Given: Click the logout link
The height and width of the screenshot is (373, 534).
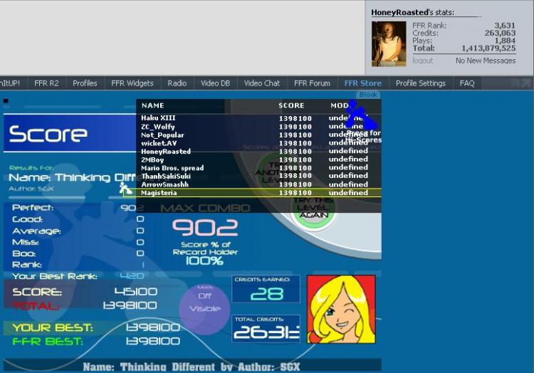Looking at the screenshot, I should point(422,61).
